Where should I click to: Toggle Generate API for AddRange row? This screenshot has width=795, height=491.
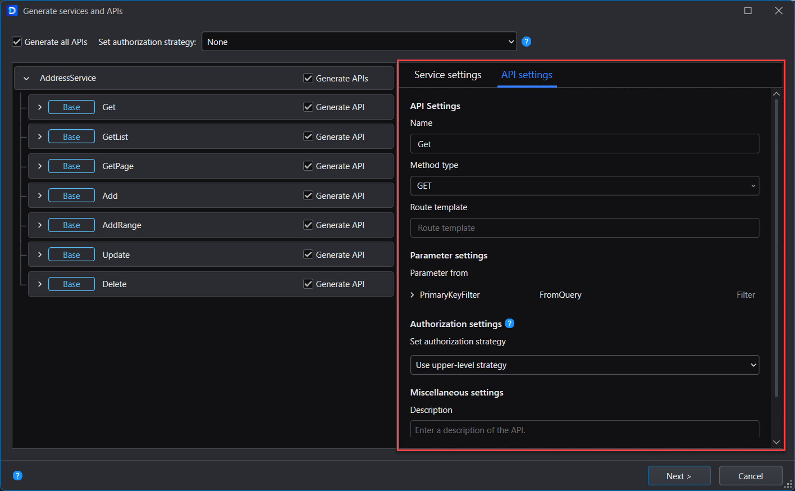click(x=308, y=225)
